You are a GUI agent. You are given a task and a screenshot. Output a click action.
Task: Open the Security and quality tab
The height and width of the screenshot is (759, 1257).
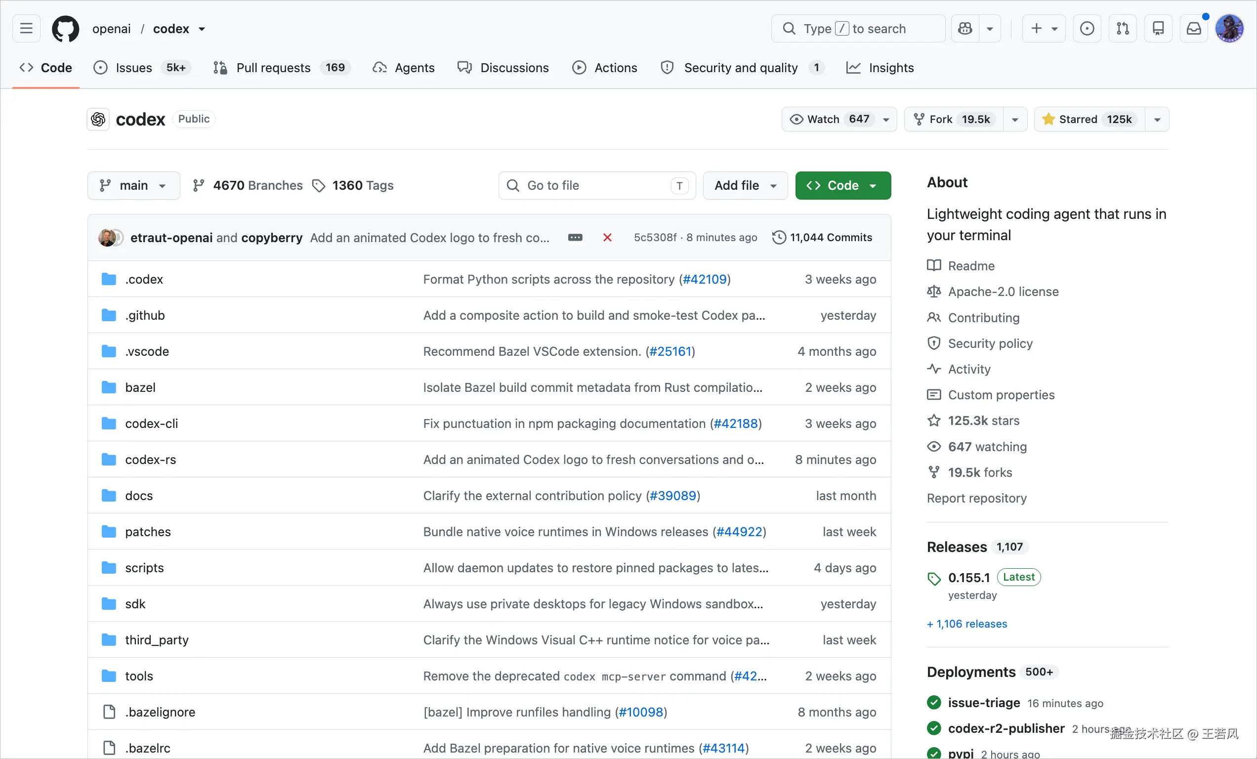[742, 68]
